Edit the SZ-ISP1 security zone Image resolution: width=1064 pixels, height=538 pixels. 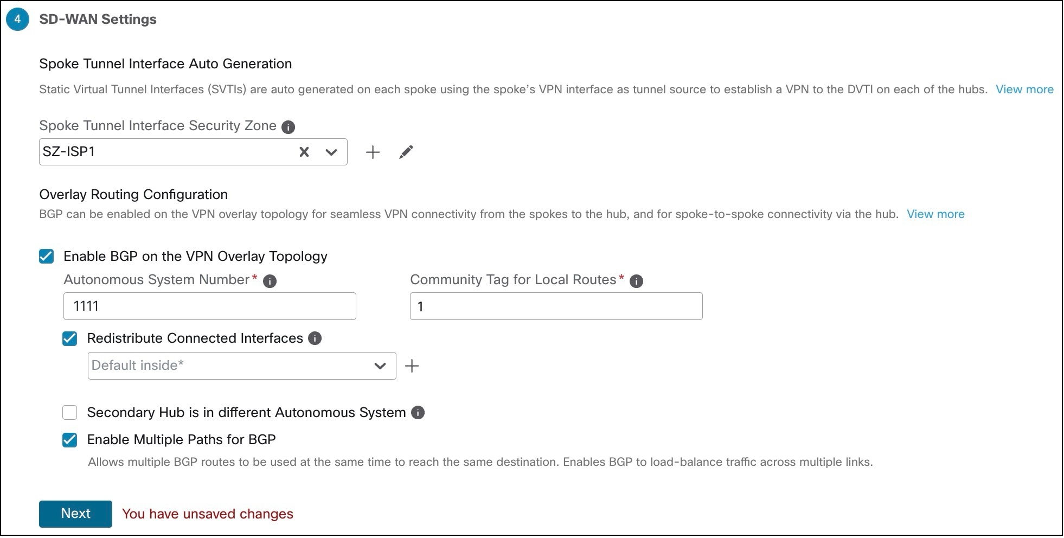click(406, 152)
